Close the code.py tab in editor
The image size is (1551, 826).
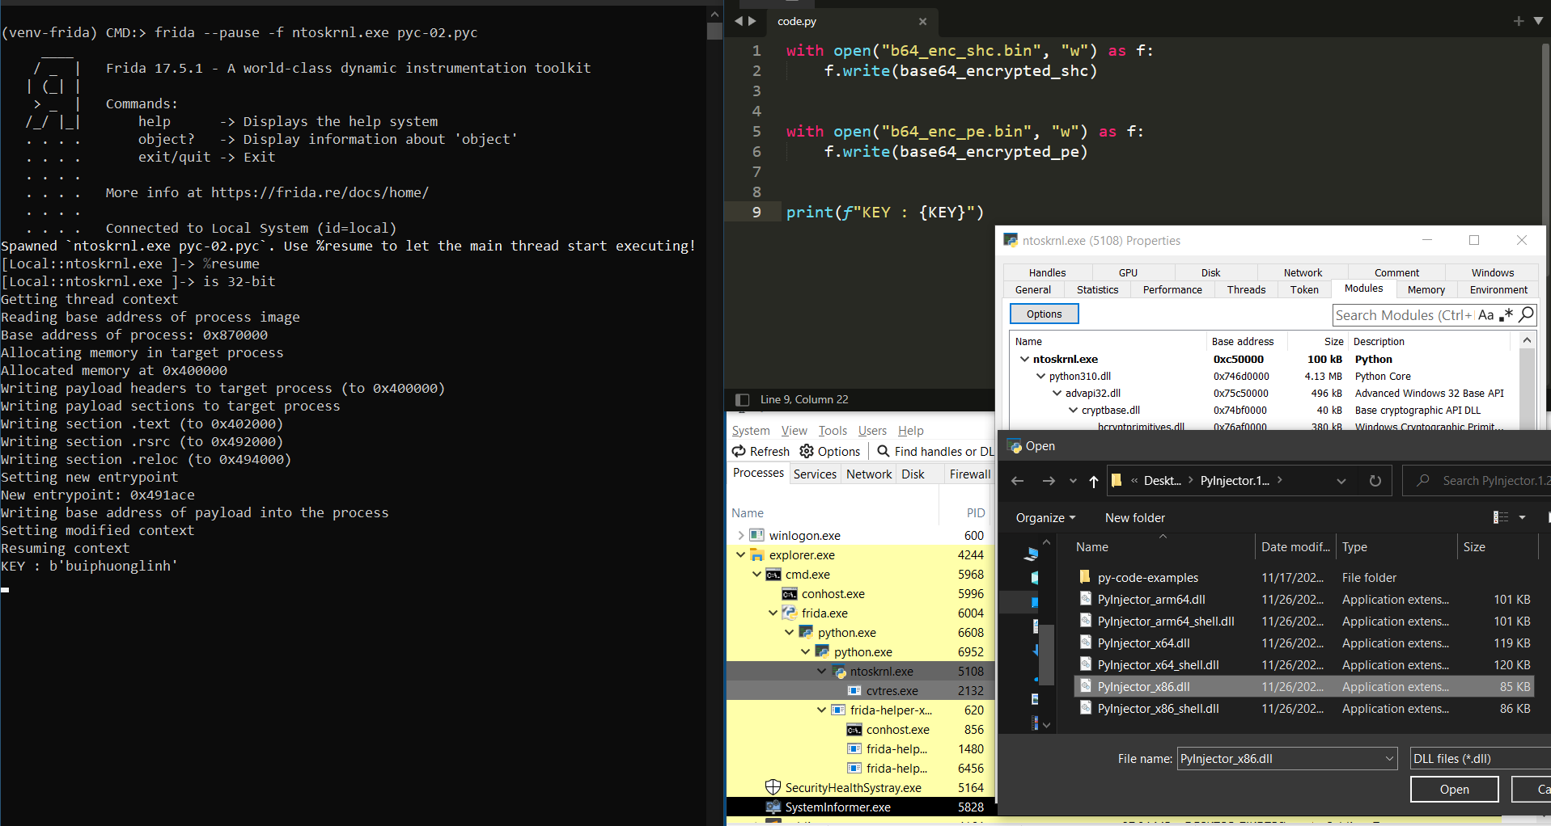pos(922,22)
